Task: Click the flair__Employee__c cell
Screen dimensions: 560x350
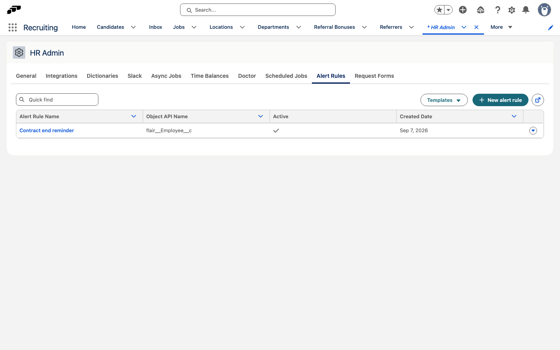Action: pyautogui.click(x=206, y=131)
